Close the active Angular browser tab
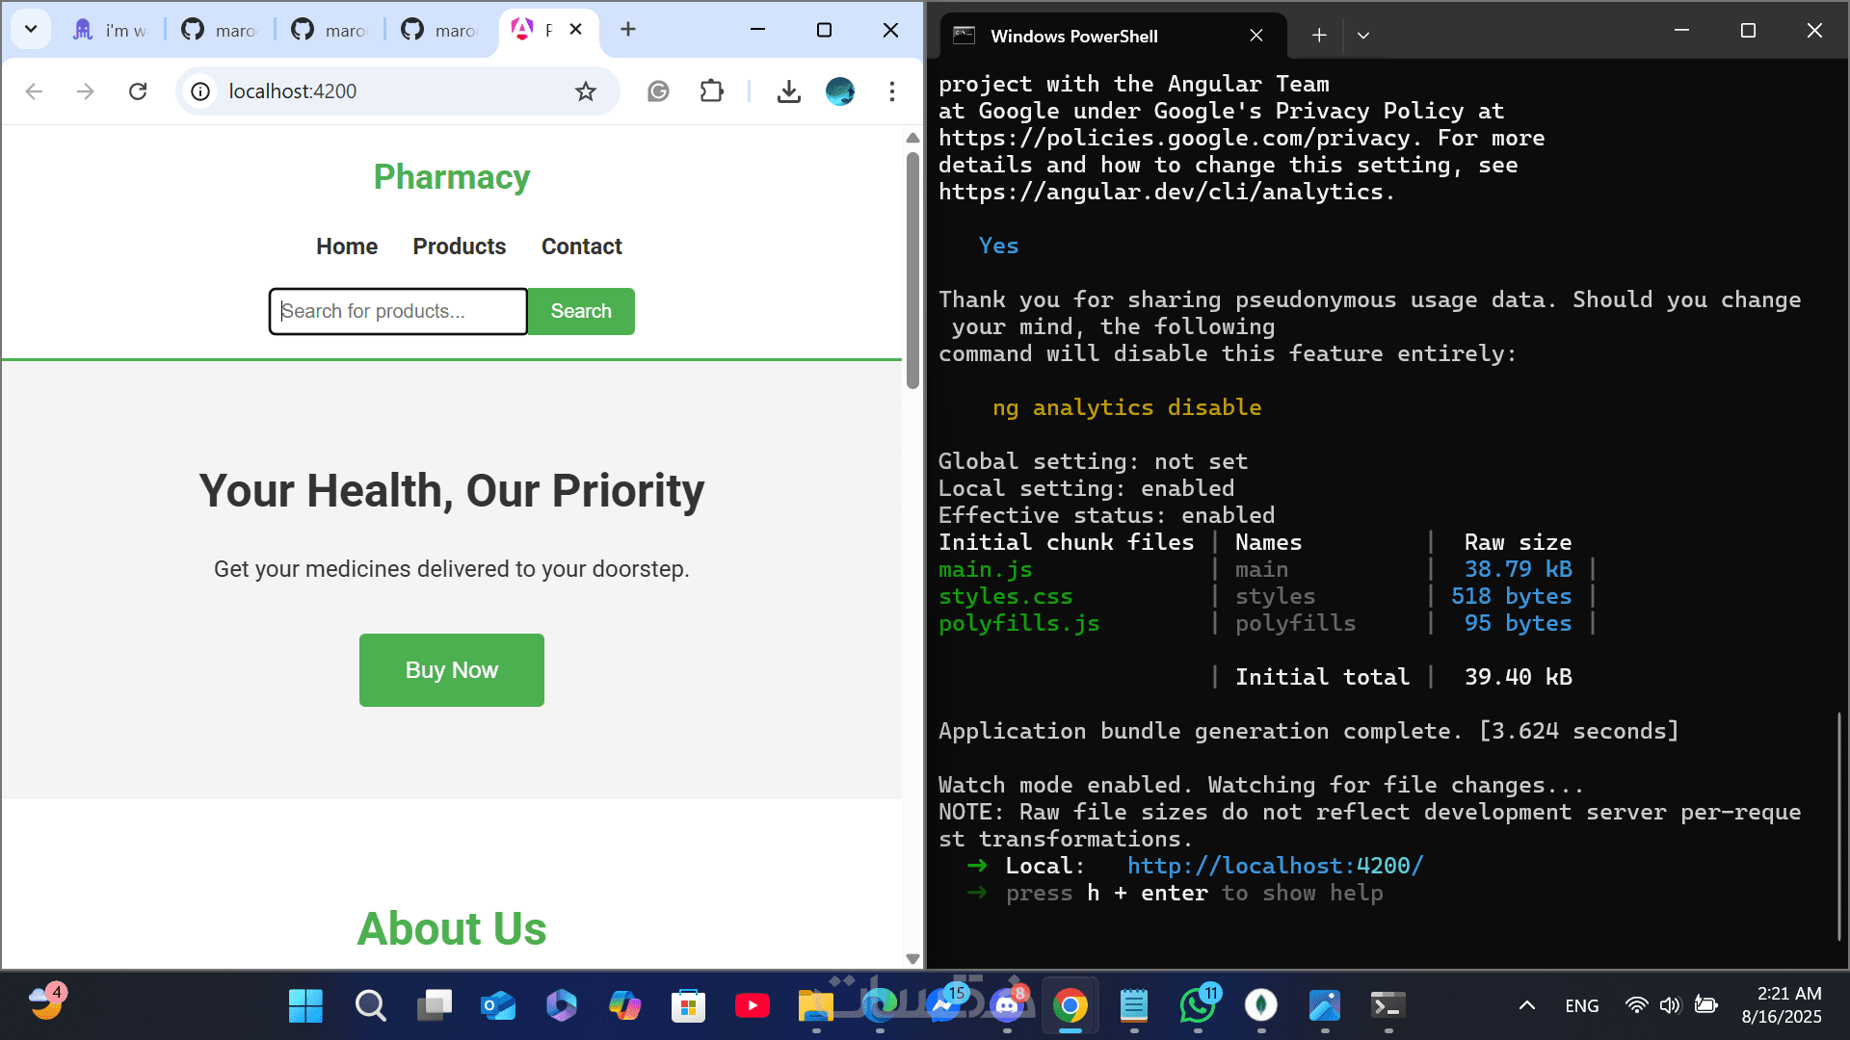The height and width of the screenshot is (1040, 1850). coord(575,29)
